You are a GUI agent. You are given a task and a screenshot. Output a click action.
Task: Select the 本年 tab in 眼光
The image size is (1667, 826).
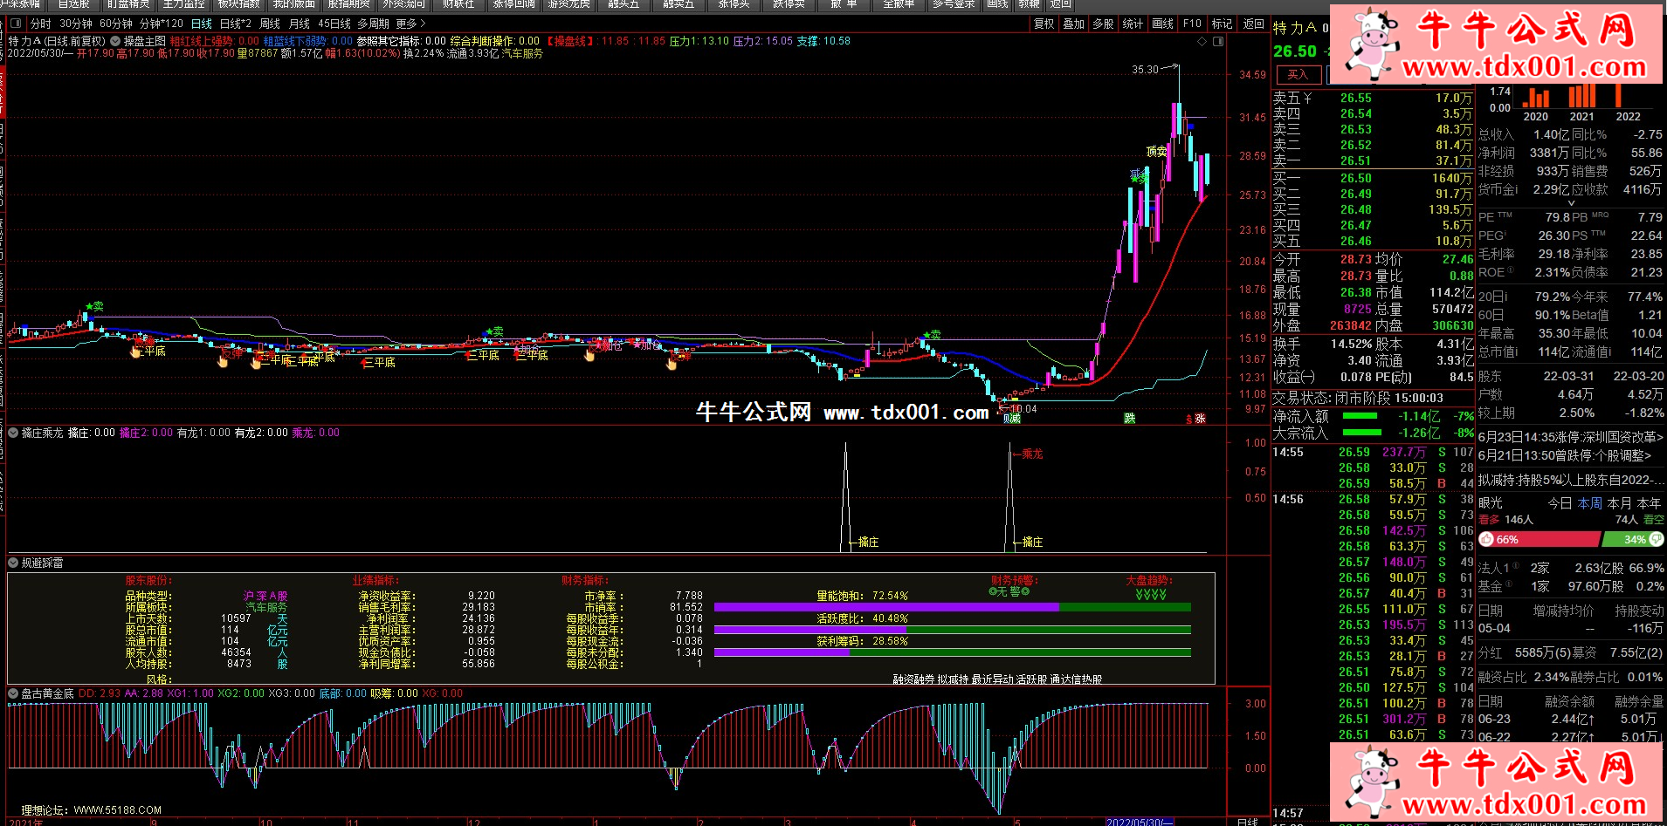1650,503
